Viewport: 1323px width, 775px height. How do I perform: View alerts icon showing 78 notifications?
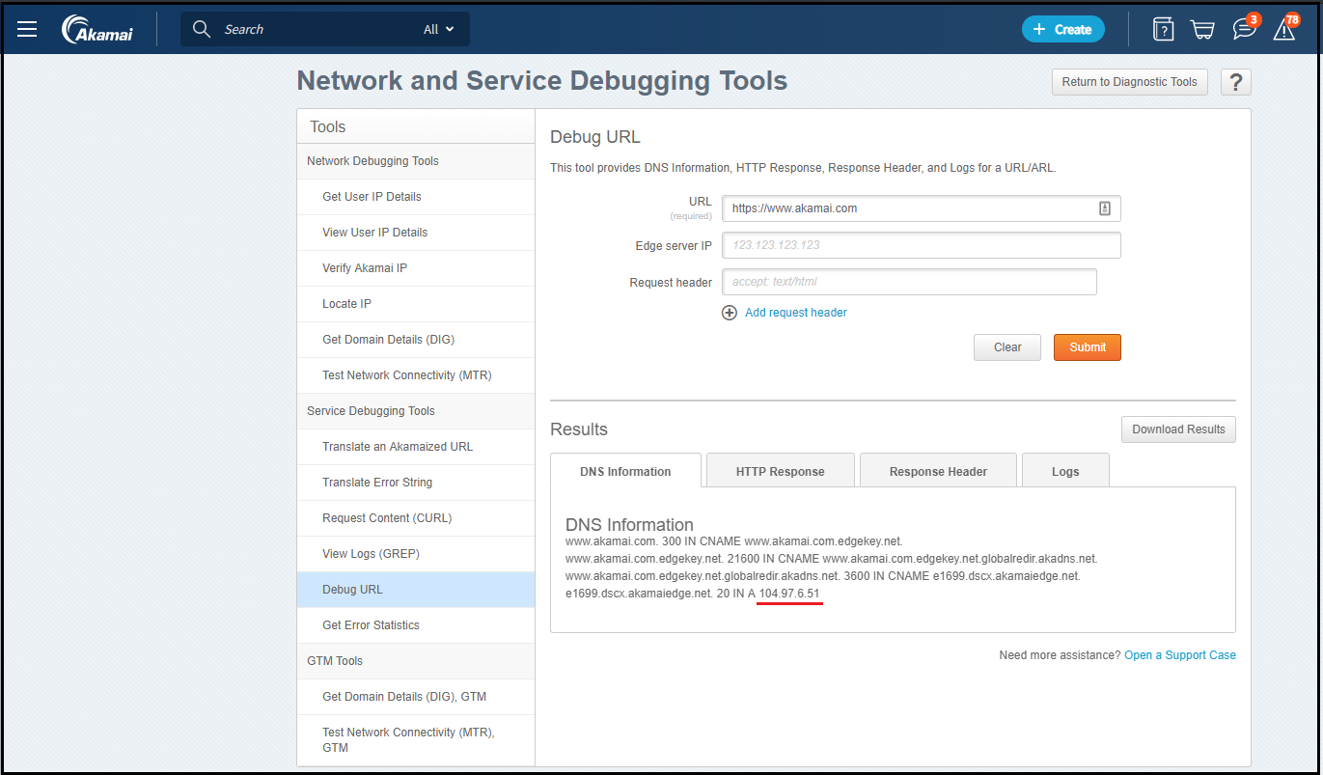tap(1284, 29)
